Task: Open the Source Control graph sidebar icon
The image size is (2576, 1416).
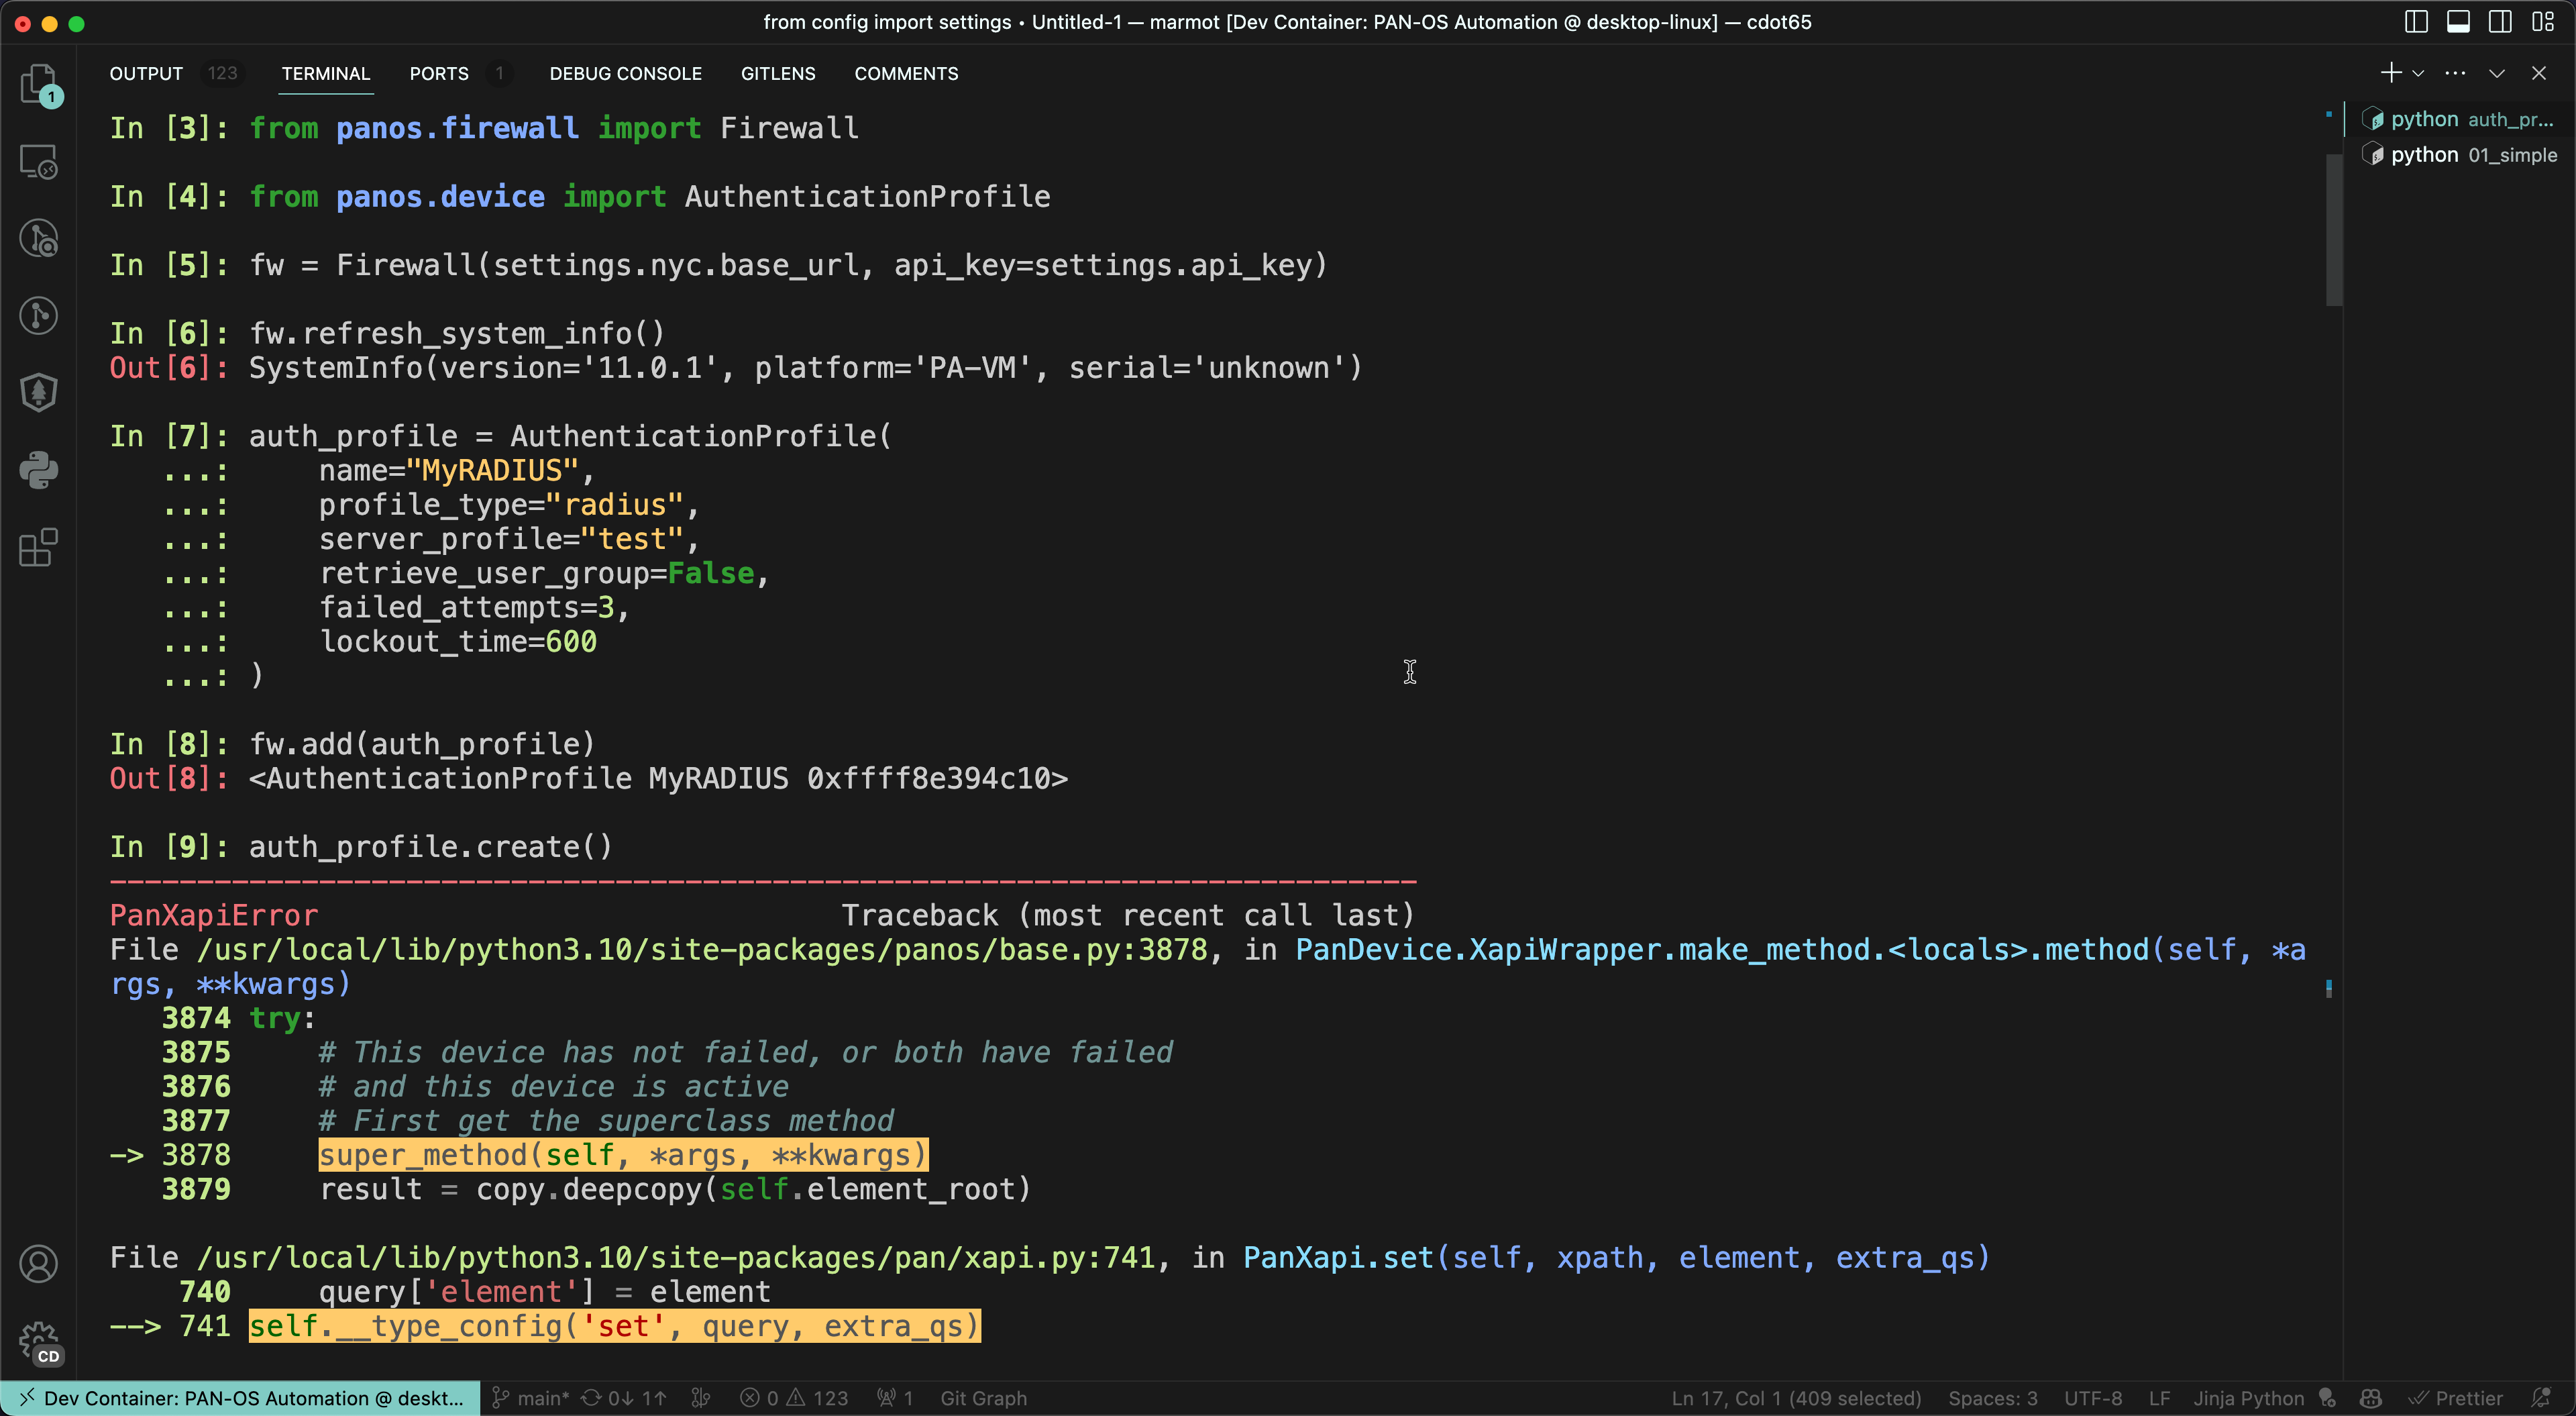Action: 39,315
